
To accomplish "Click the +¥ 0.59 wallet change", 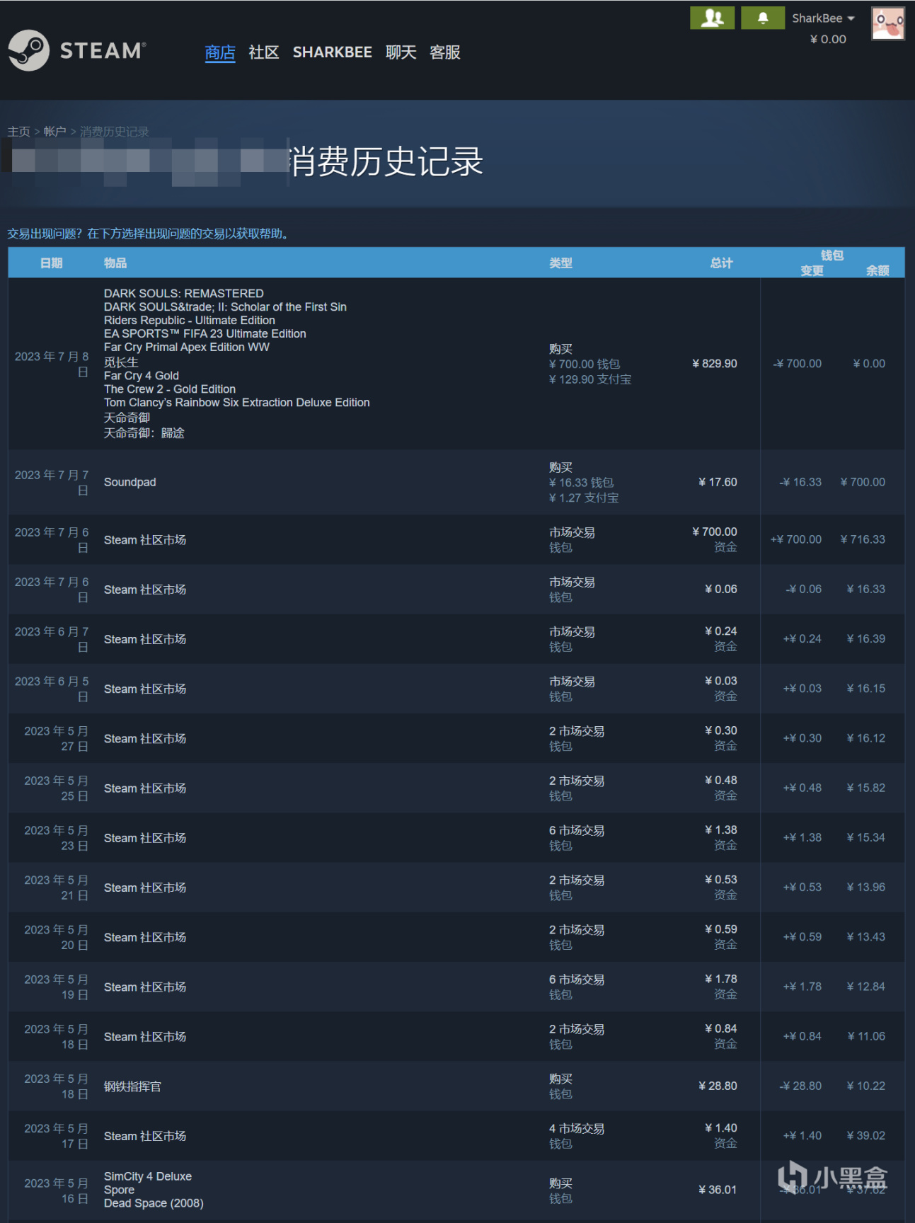I will (802, 937).
